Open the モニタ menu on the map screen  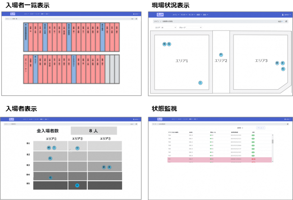pos(190,15)
